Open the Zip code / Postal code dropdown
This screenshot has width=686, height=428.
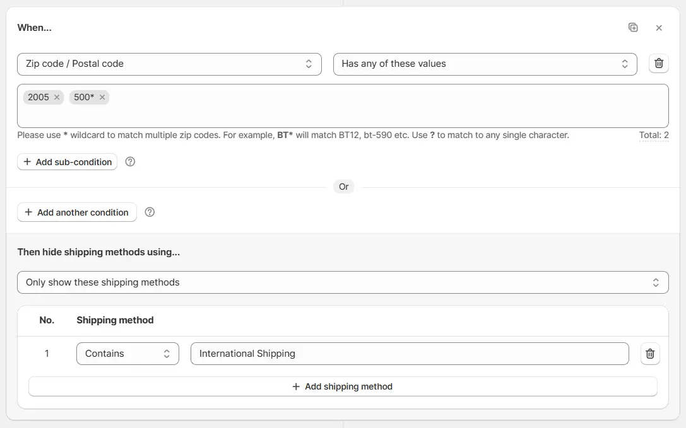(169, 64)
